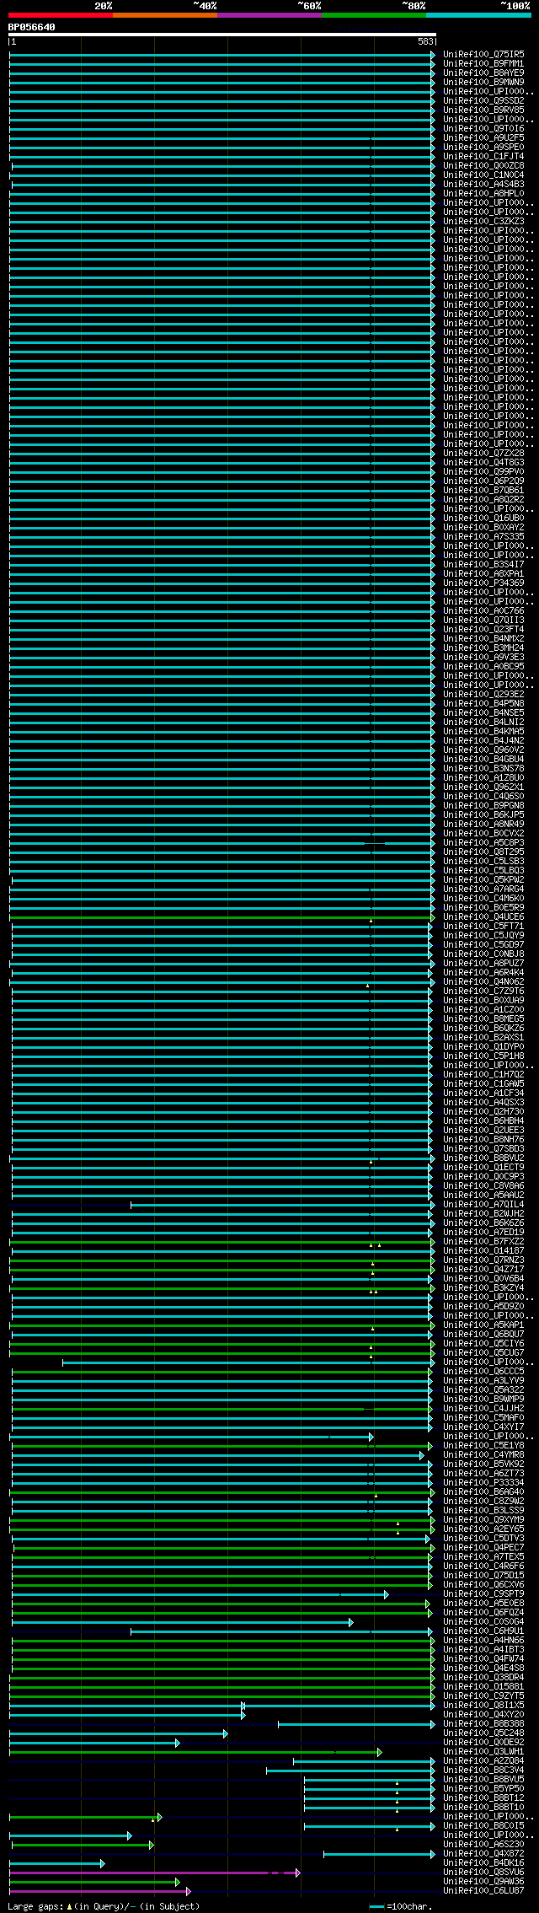Open hit UniRef100_B9RV85
This screenshot has height=1913, width=539.
pos(483,110)
